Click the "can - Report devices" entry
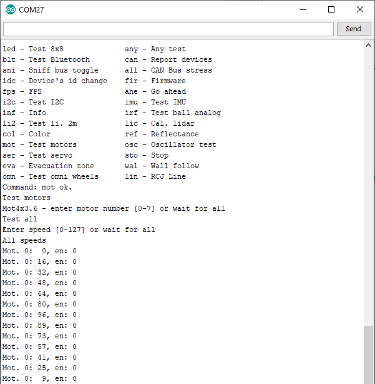Viewport: 375px width, 384px height. coord(168,59)
